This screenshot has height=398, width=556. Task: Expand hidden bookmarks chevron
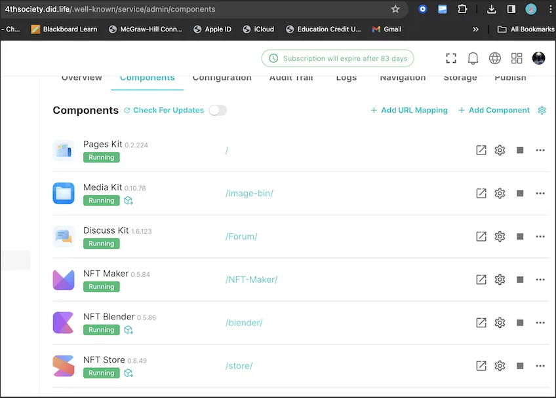pos(475,29)
